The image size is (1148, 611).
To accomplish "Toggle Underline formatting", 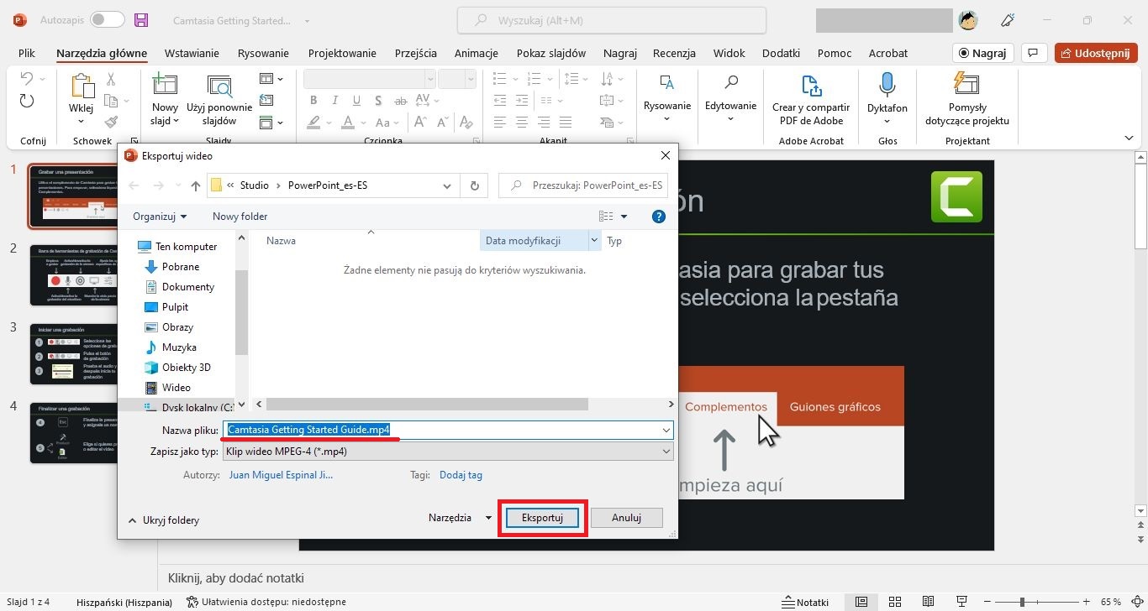I will [x=356, y=101].
